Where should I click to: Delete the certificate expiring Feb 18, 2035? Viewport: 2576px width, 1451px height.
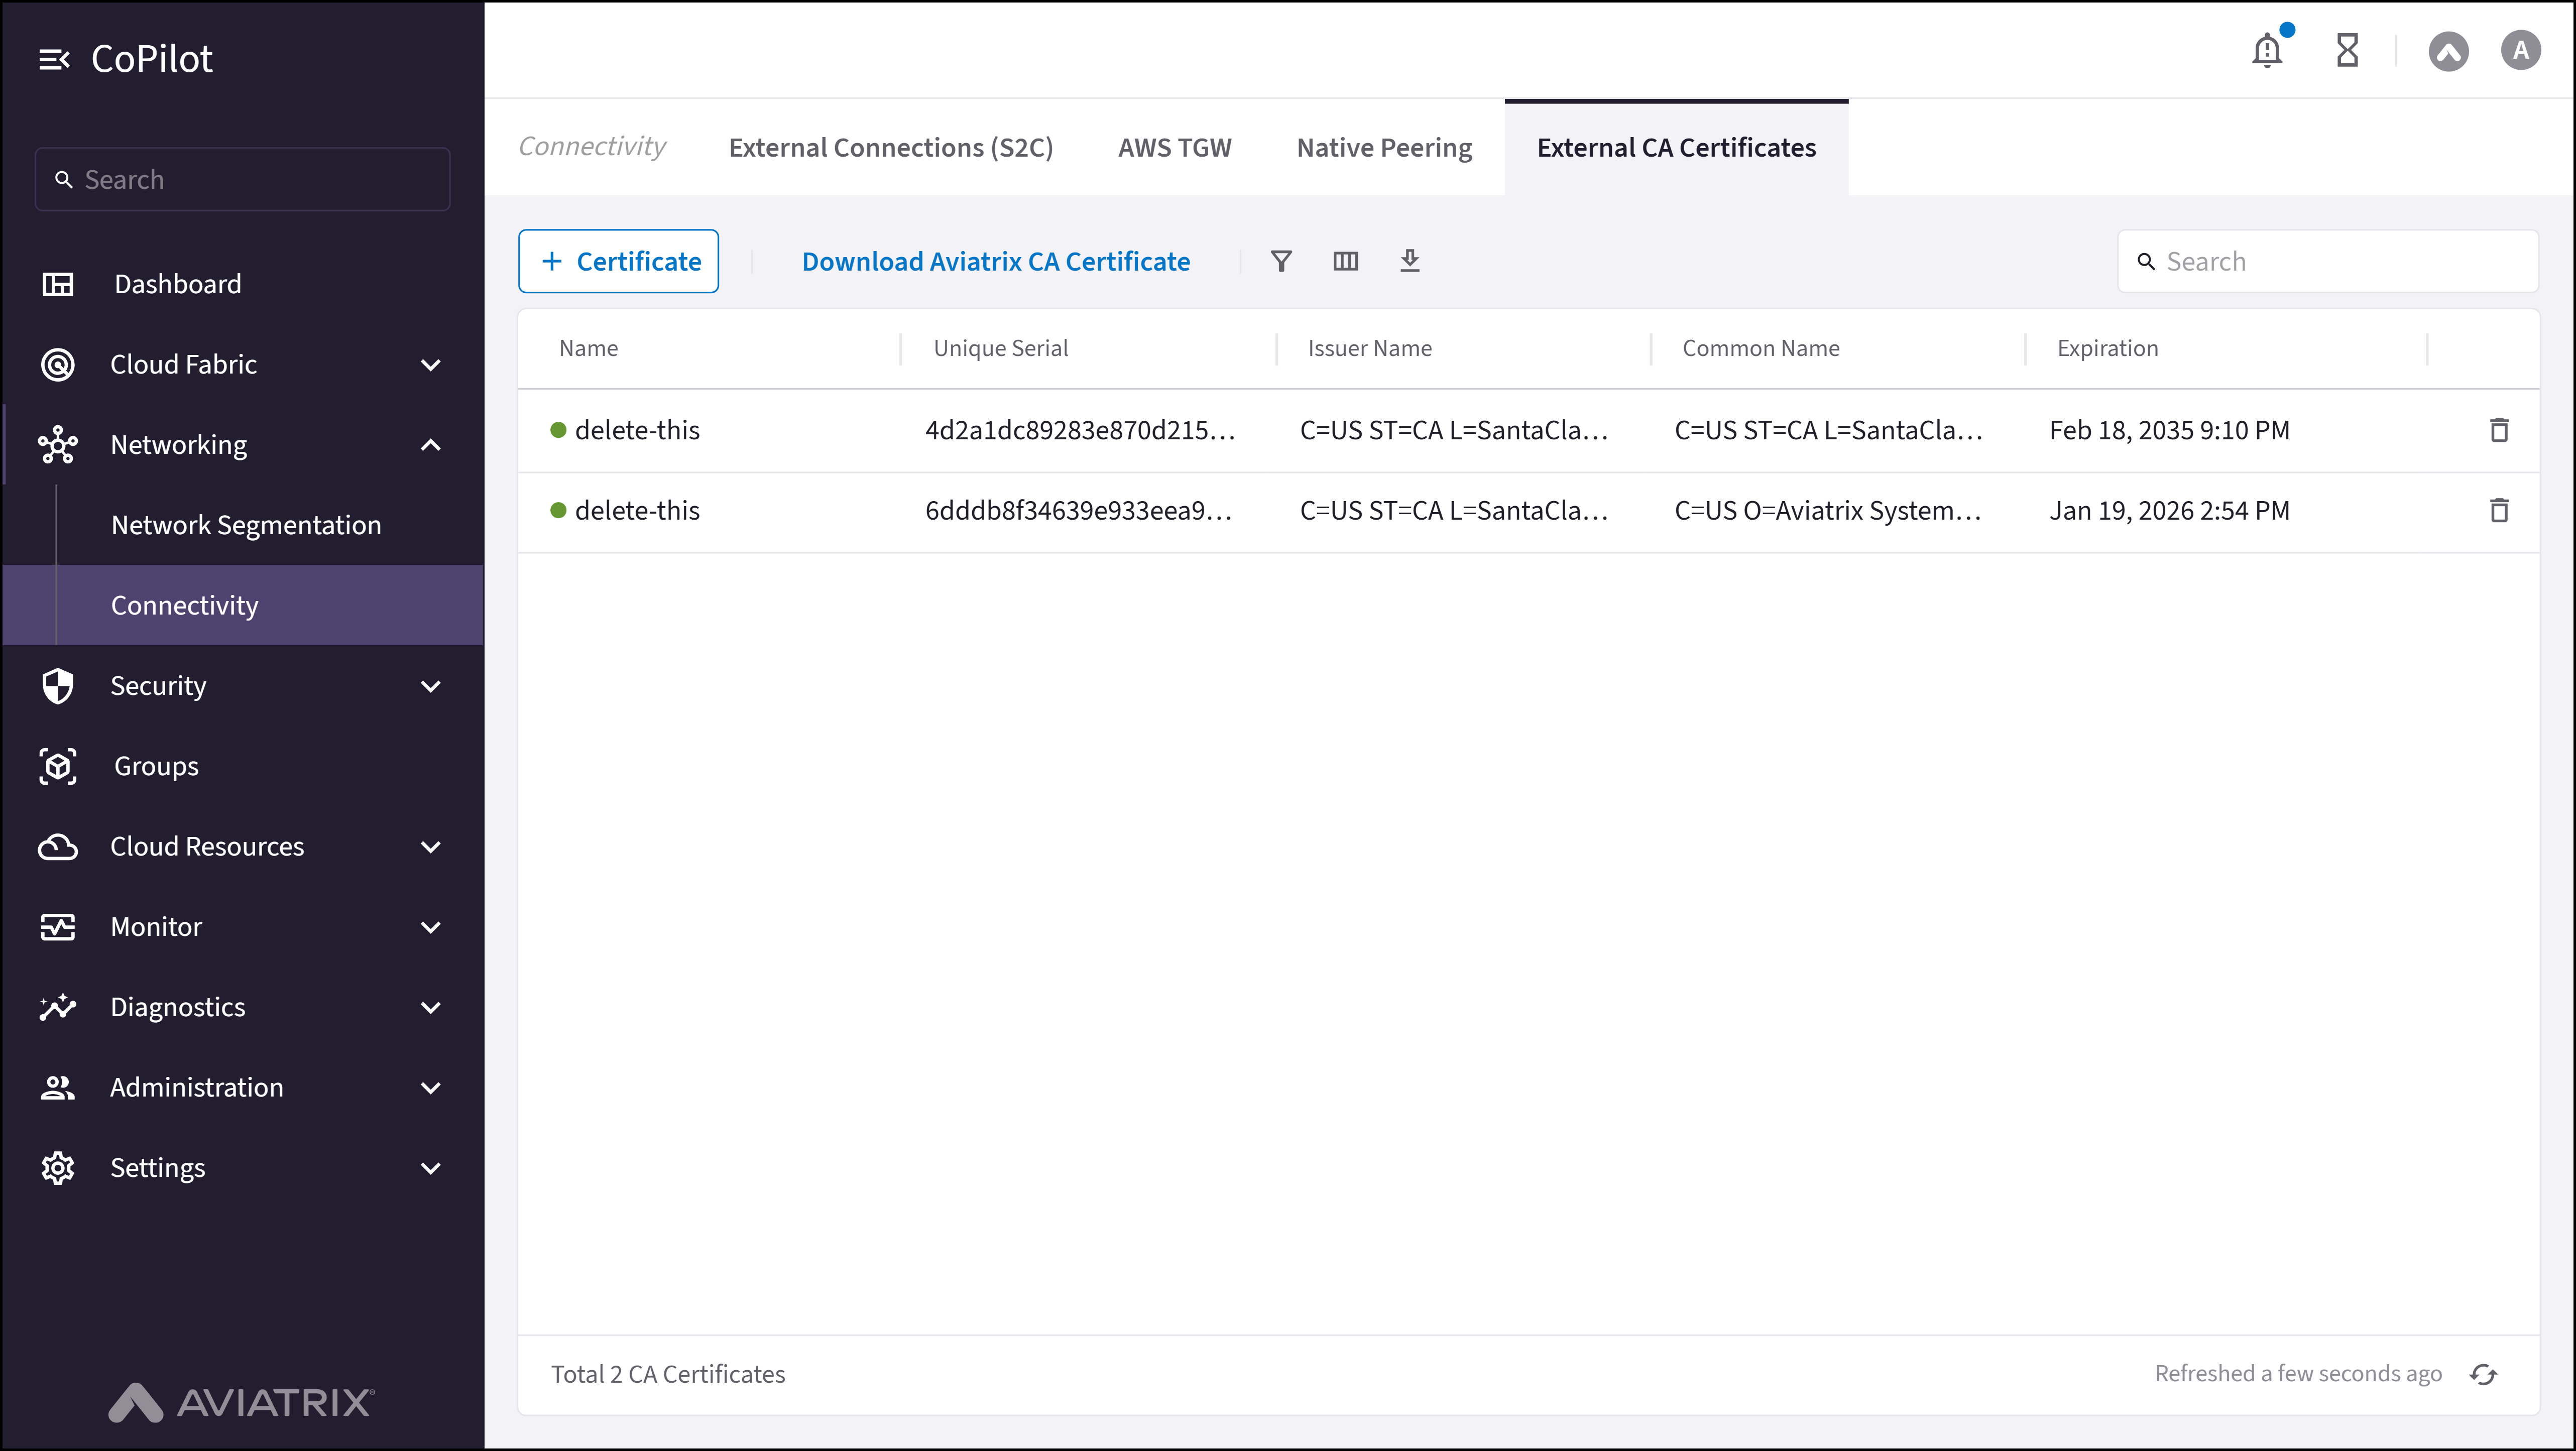click(x=2499, y=430)
